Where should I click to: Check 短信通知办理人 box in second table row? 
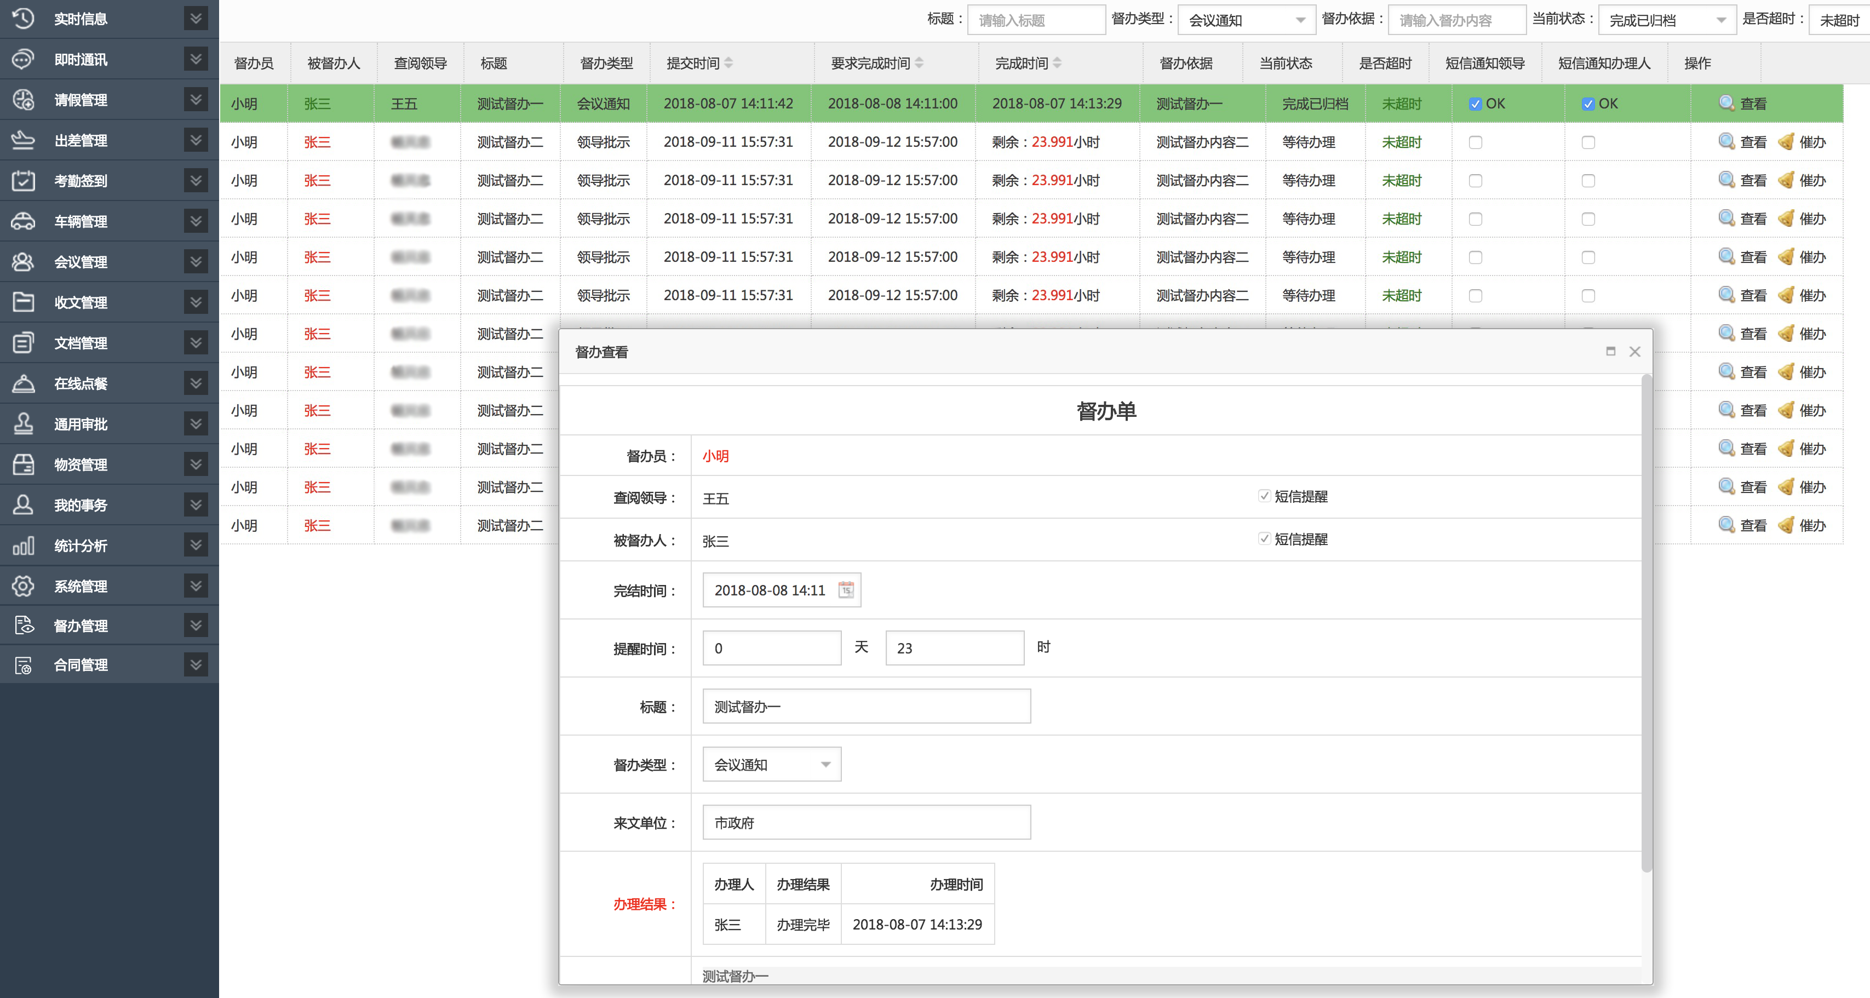click(x=1588, y=142)
